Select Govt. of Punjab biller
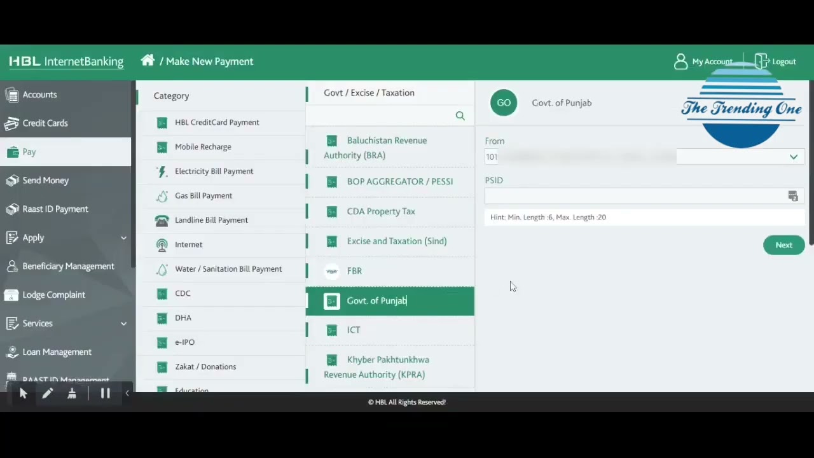Screen dimensions: 814x458 pyautogui.click(x=390, y=301)
